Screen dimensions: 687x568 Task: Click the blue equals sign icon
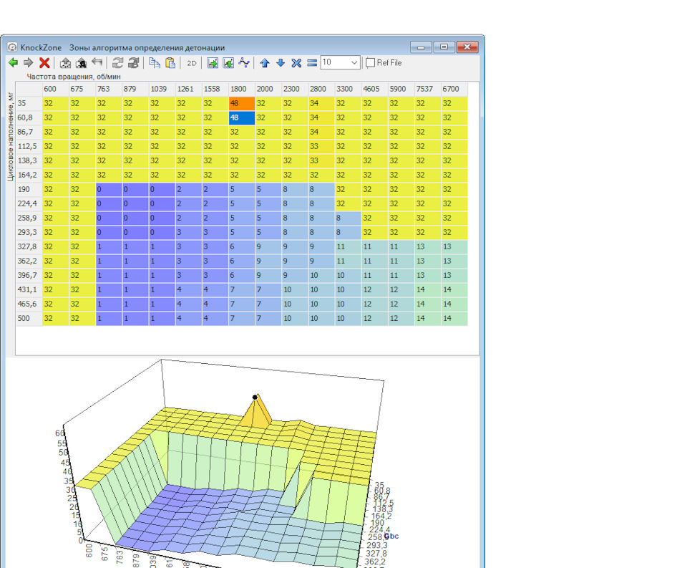tap(312, 63)
